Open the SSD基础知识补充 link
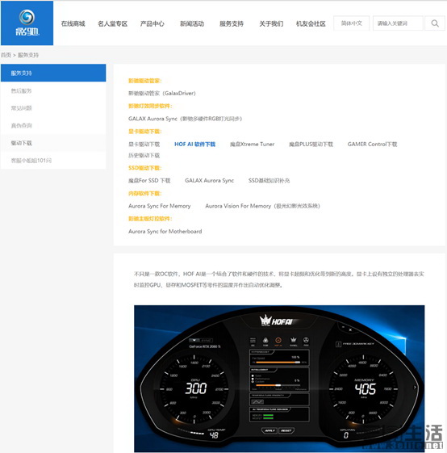The width and height of the screenshot is (447, 453). tap(269, 181)
